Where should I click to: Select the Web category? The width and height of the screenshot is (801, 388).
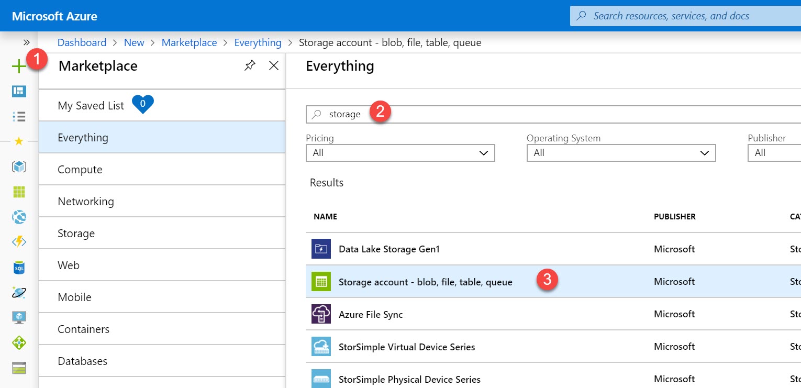click(x=162, y=265)
